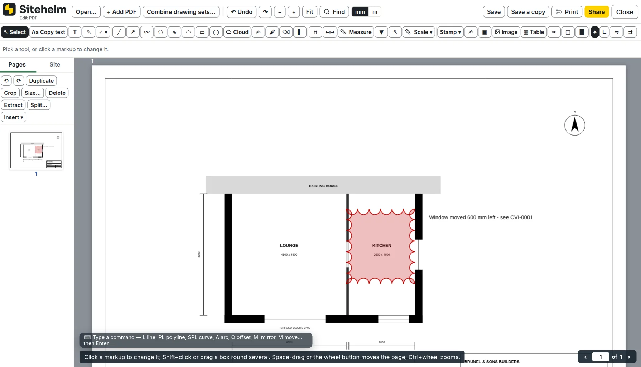This screenshot has width=641, height=367.
Task: Click the solid black fill swatch
Action: point(582,32)
